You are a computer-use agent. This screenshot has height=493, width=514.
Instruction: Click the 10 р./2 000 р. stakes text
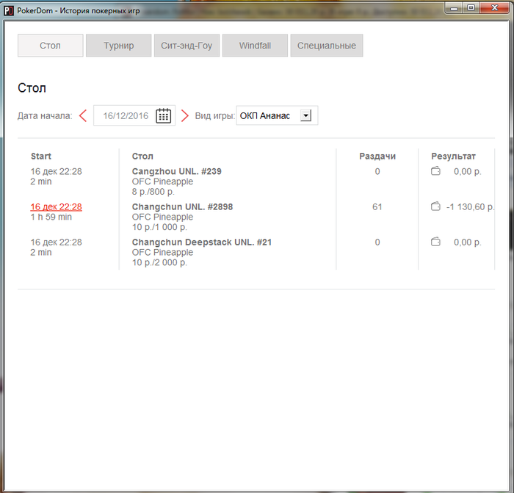[159, 262]
